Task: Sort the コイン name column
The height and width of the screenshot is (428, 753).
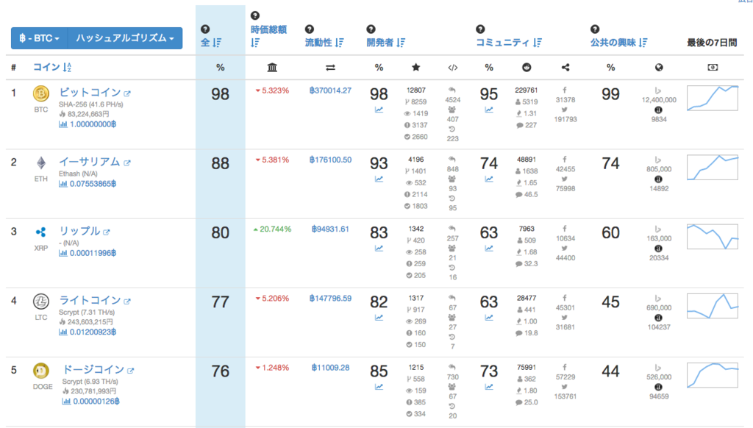Action: pyautogui.click(x=52, y=67)
